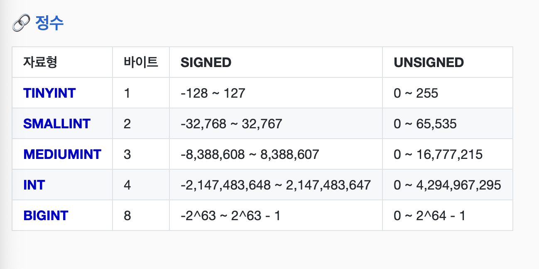Click the -32,768 ~ 32,767 cell

231,124
